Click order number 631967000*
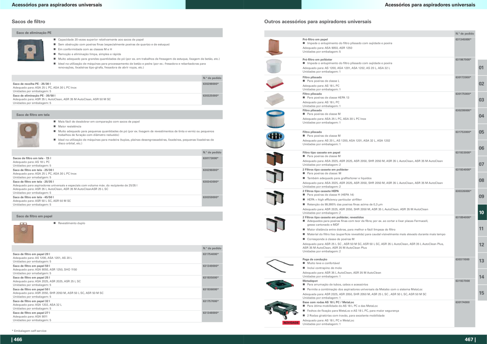 tap(463, 59)
